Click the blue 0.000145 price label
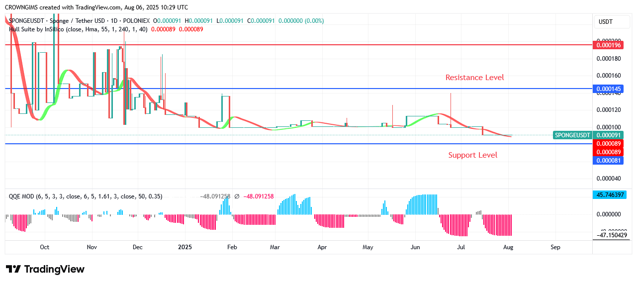The width and height of the screenshot is (637, 284). [608, 89]
